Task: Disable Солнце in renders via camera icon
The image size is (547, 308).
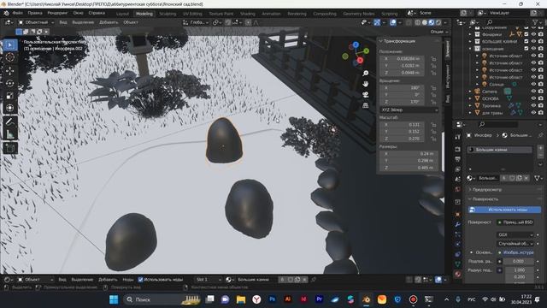Action: [x=541, y=84]
